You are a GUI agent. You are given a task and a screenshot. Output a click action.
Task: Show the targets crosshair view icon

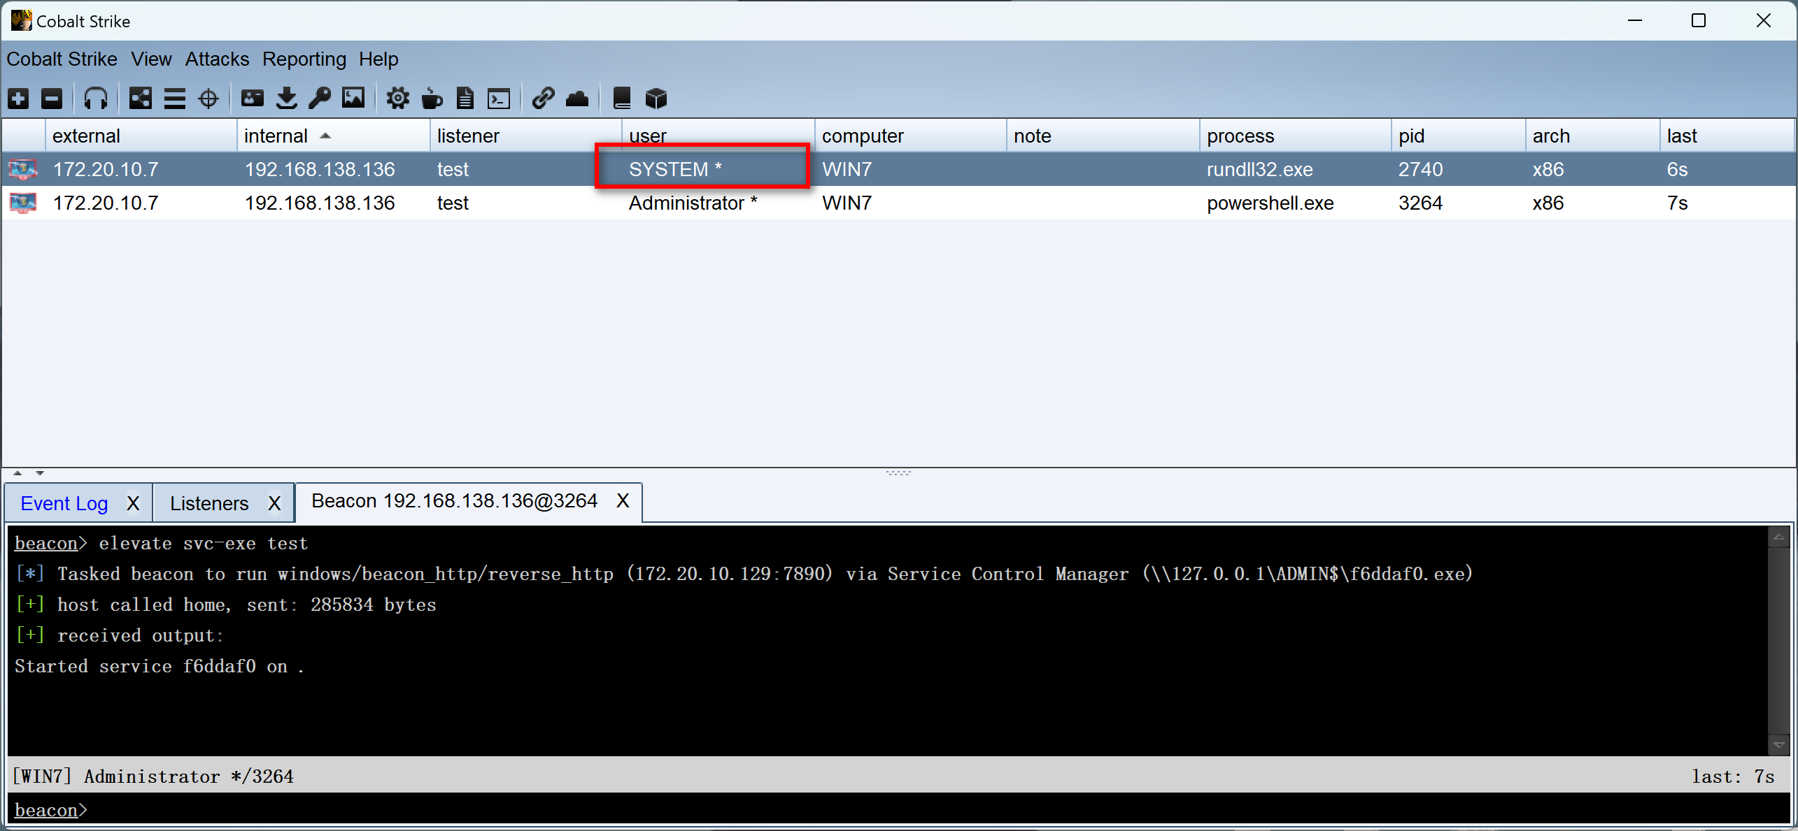pyautogui.click(x=208, y=99)
